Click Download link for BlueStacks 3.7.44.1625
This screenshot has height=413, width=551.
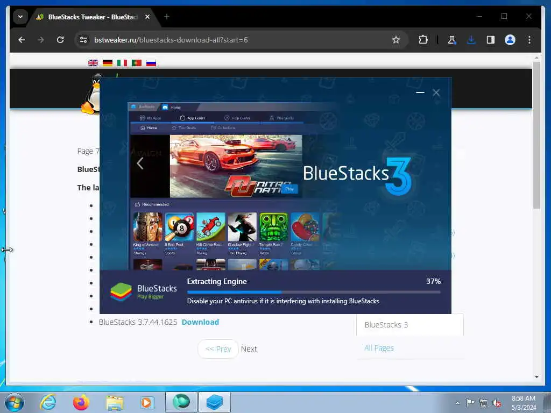pos(200,322)
